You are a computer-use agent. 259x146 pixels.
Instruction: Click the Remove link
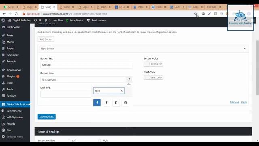(235, 102)
